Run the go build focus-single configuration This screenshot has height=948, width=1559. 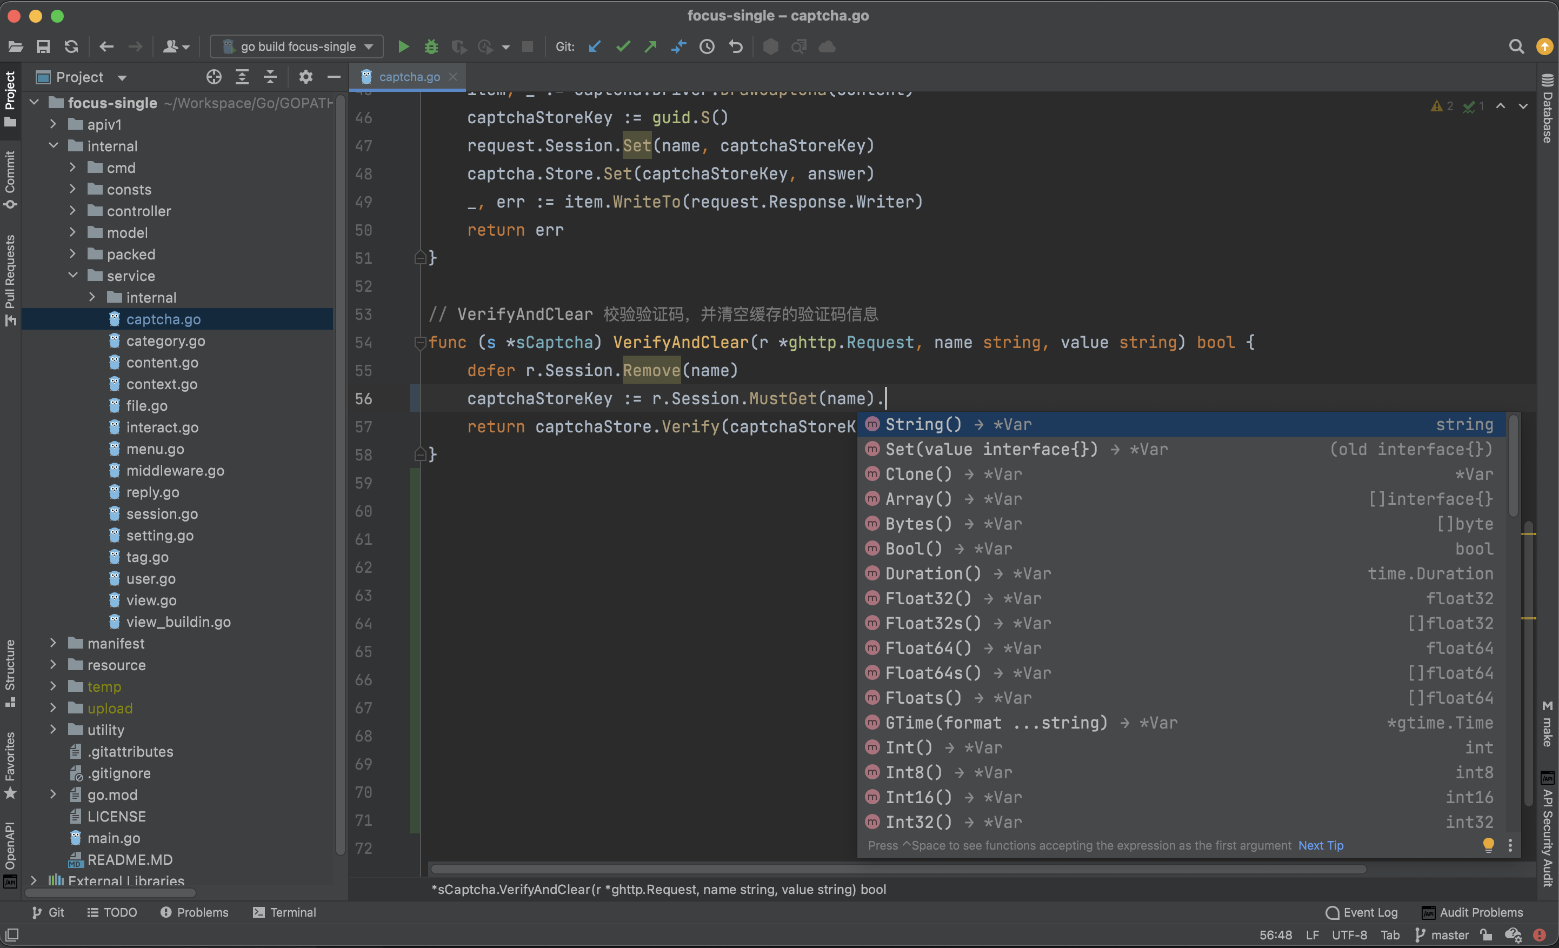click(403, 46)
